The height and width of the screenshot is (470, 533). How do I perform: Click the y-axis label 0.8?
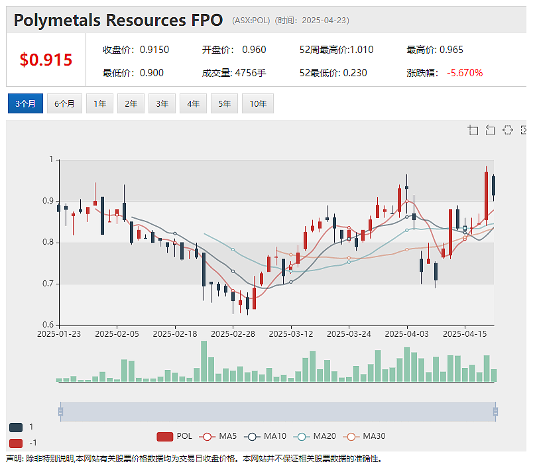pos(48,243)
